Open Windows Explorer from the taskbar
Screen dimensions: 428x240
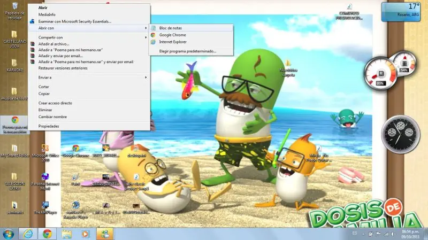pyautogui.click(x=66, y=234)
